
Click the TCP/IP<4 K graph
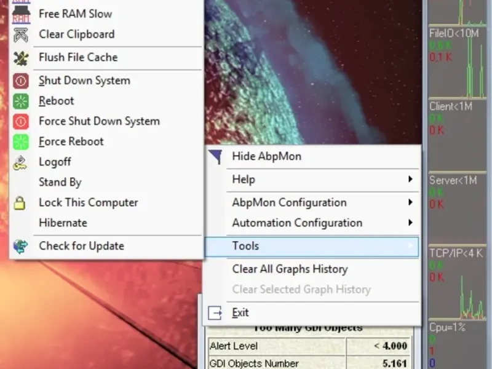457,284
